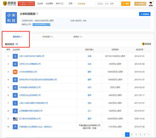This screenshot has height=138, width=156.
Task: Open row 9 Sichuan company link
Action: coord(30,119)
